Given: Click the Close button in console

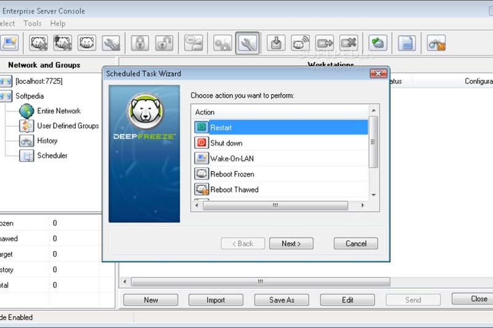Looking at the screenshot, I should click(474, 299).
